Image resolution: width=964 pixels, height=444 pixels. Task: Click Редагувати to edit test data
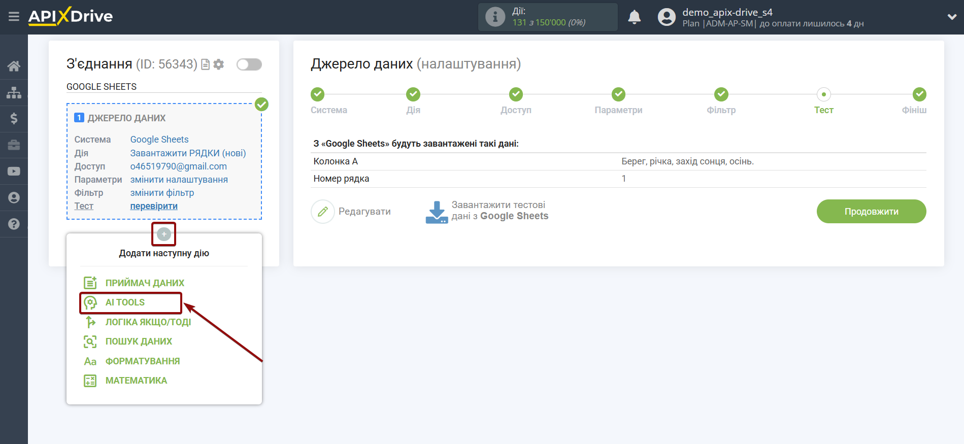click(351, 212)
